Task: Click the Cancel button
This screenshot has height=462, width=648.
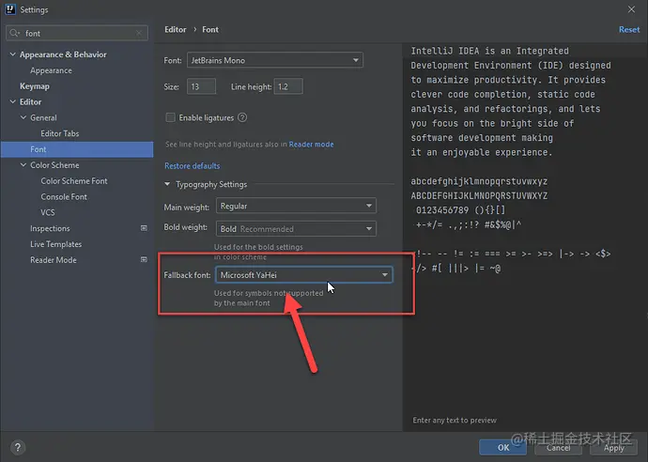Action: (559, 448)
